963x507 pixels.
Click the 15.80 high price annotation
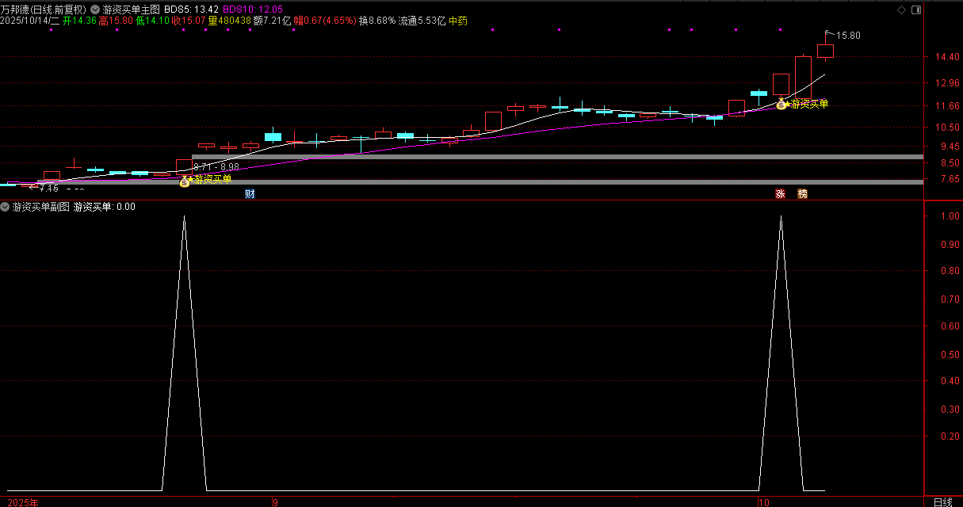point(848,36)
